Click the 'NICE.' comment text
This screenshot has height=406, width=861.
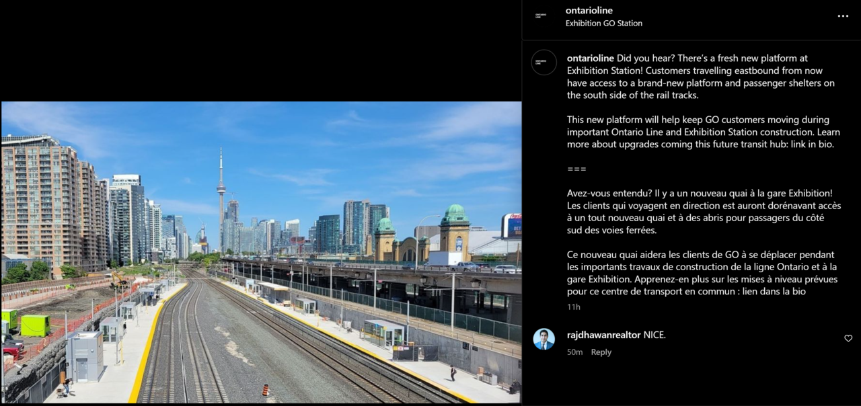654,335
